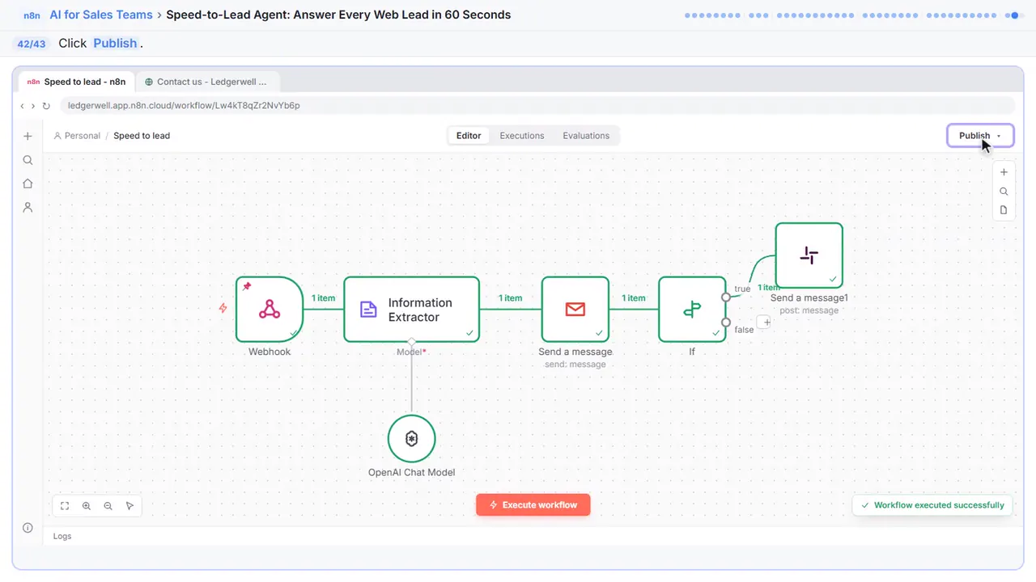This screenshot has height=582, width=1036.
Task: Open search from the left sidebar
Action: (x=28, y=160)
